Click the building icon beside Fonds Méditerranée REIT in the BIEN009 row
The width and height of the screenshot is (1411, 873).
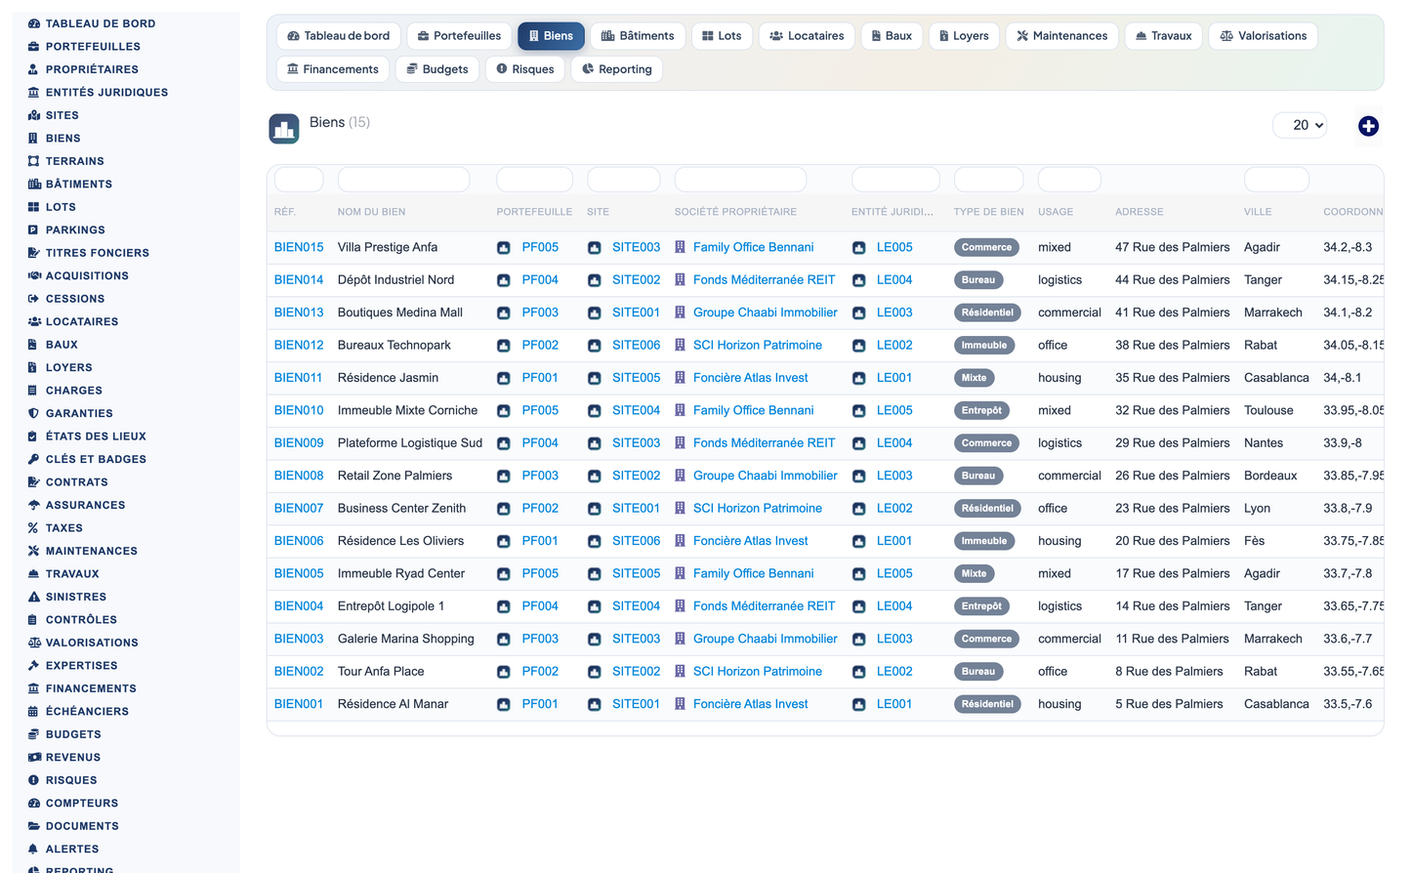[x=681, y=443]
